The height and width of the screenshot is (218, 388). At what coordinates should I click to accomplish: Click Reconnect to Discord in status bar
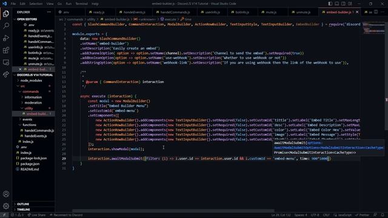point(66,215)
